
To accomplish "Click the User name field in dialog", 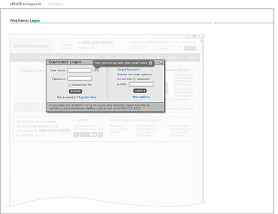I will 79,70.
